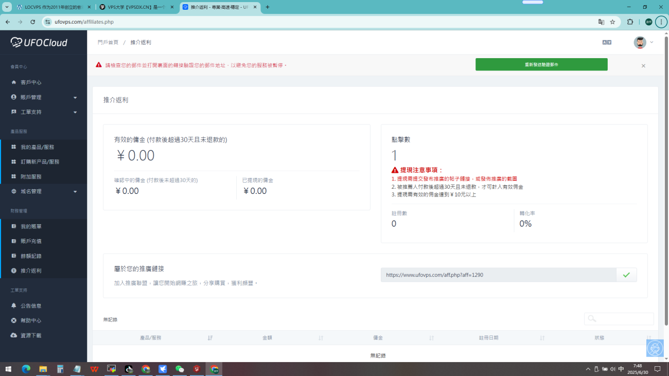Click the site info icon in address bar

[x=48, y=22]
